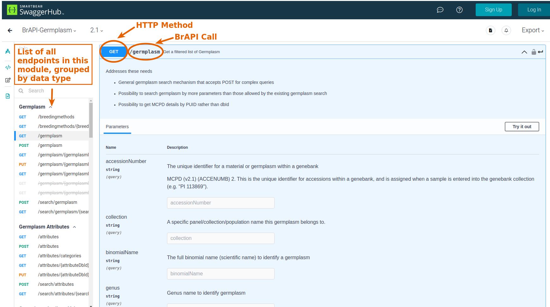The image size is (550, 307).
Task: Select POST /search/germplasm endpoint
Action: [57, 202]
